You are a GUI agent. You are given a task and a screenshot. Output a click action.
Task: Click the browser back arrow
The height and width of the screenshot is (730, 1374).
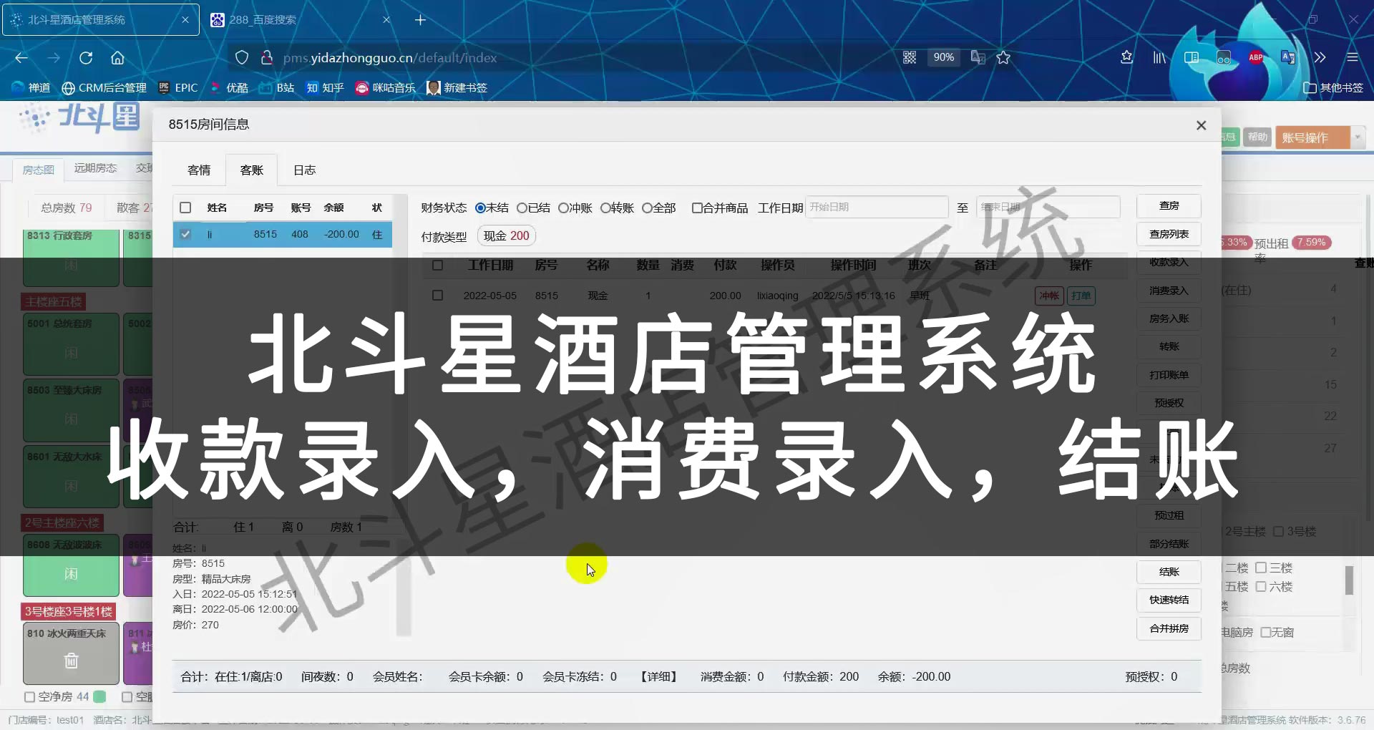click(x=21, y=57)
